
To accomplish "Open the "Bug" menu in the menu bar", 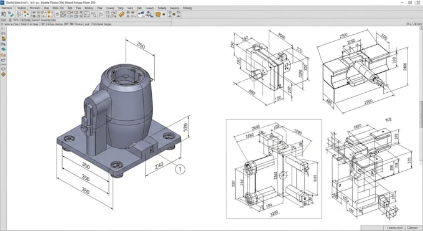I will [x=47, y=8].
